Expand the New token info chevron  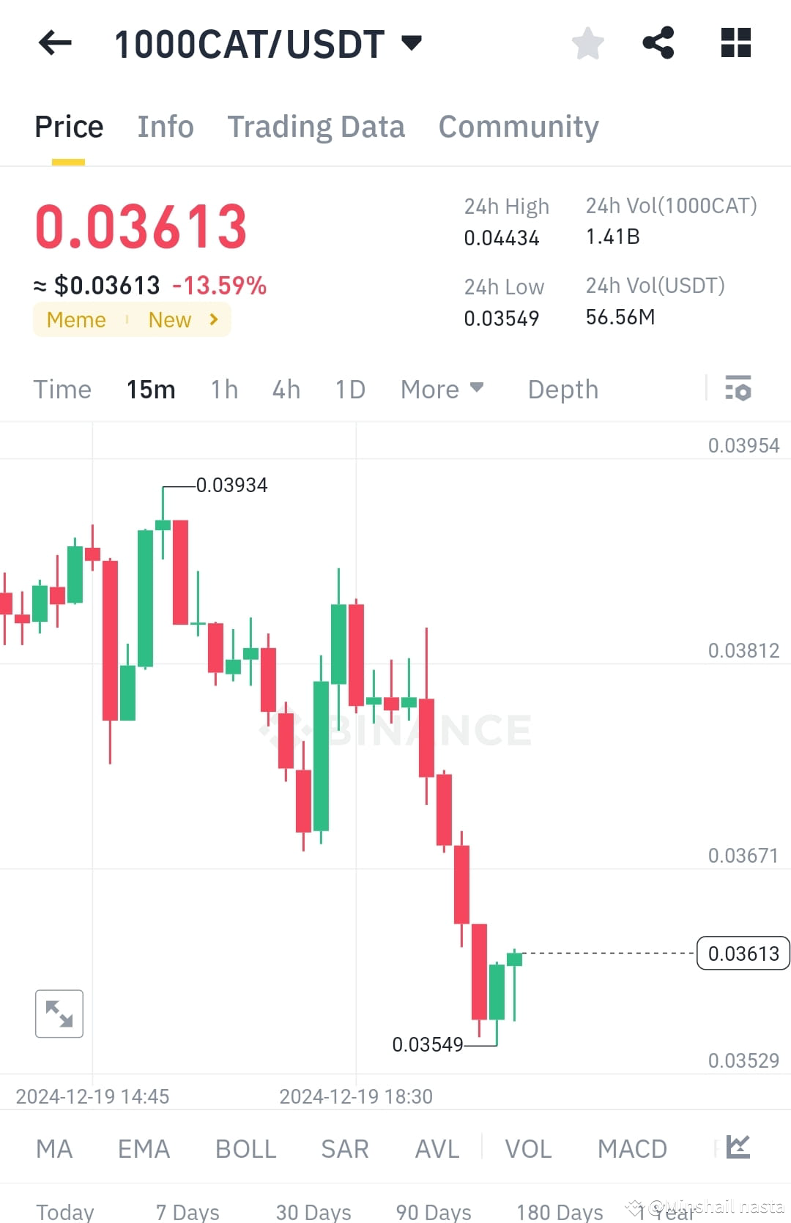212,319
